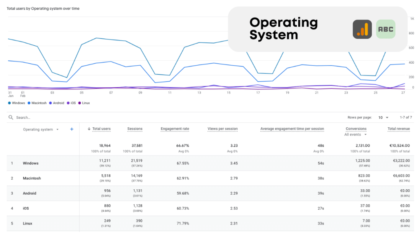This screenshot has height=235, width=419.
Task: Sort by Total revenue column header
Action: [x=399, y=129]
